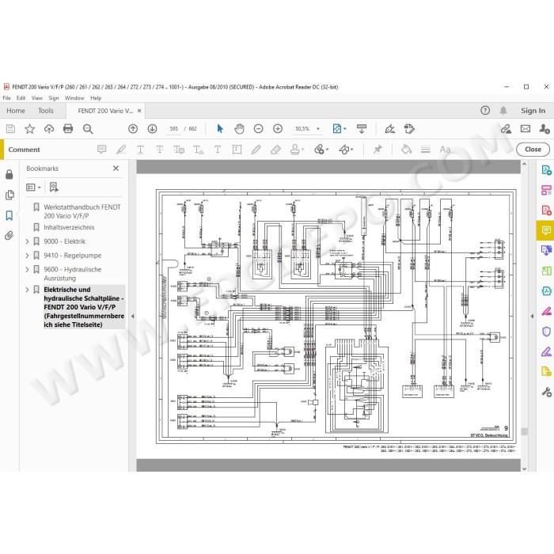Send file by email envelope icon

[526, 129]
